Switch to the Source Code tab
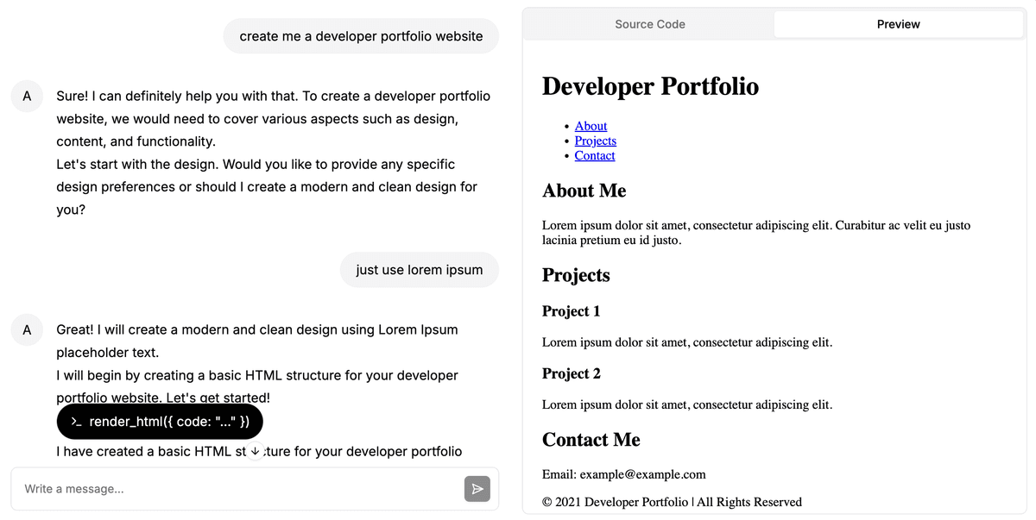 point(649,24)
